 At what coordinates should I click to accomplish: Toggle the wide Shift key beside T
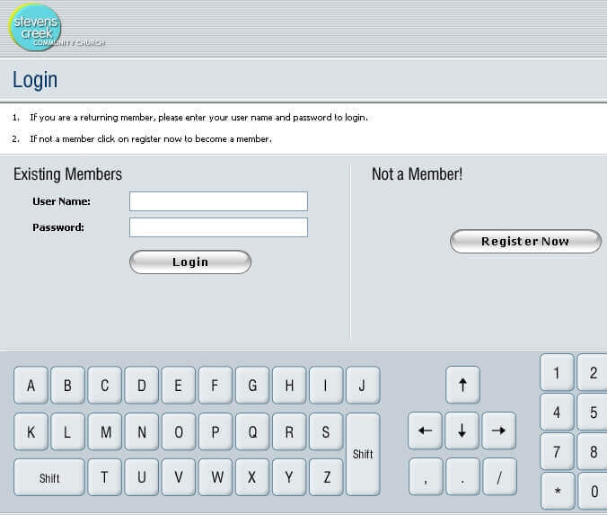pos(49,477)
